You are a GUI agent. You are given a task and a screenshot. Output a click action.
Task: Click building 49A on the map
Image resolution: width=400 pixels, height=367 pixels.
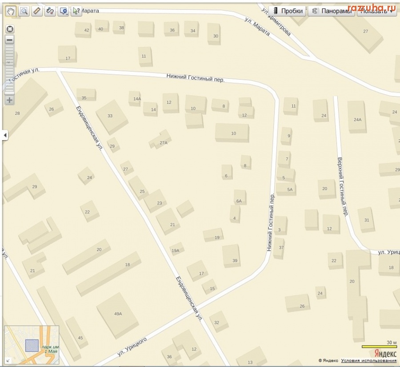coord(117,313)
